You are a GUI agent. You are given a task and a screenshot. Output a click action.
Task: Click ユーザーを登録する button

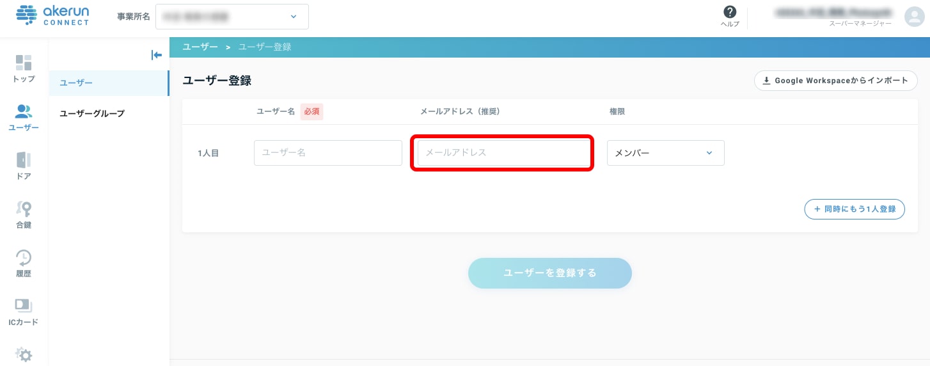pos(550,273)
